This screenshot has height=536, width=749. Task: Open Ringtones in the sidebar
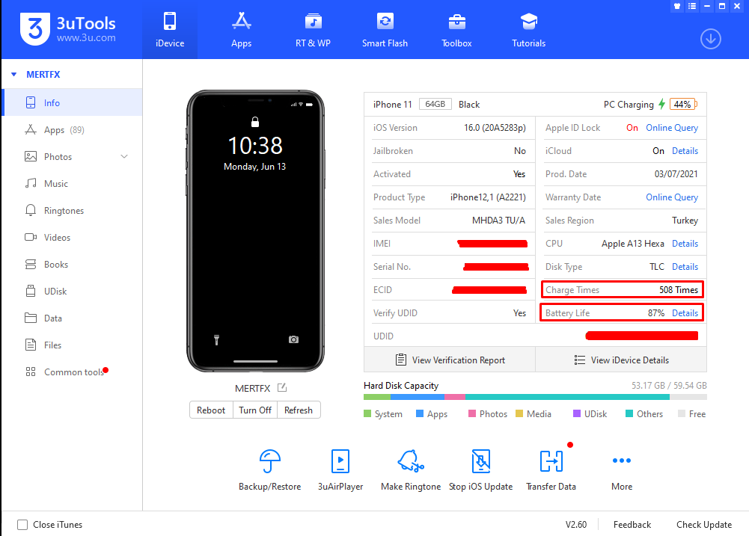(x=72, y=211)
